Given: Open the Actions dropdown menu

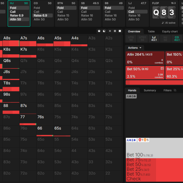Looking at the screenshot, I should click(x=135, y=48).
